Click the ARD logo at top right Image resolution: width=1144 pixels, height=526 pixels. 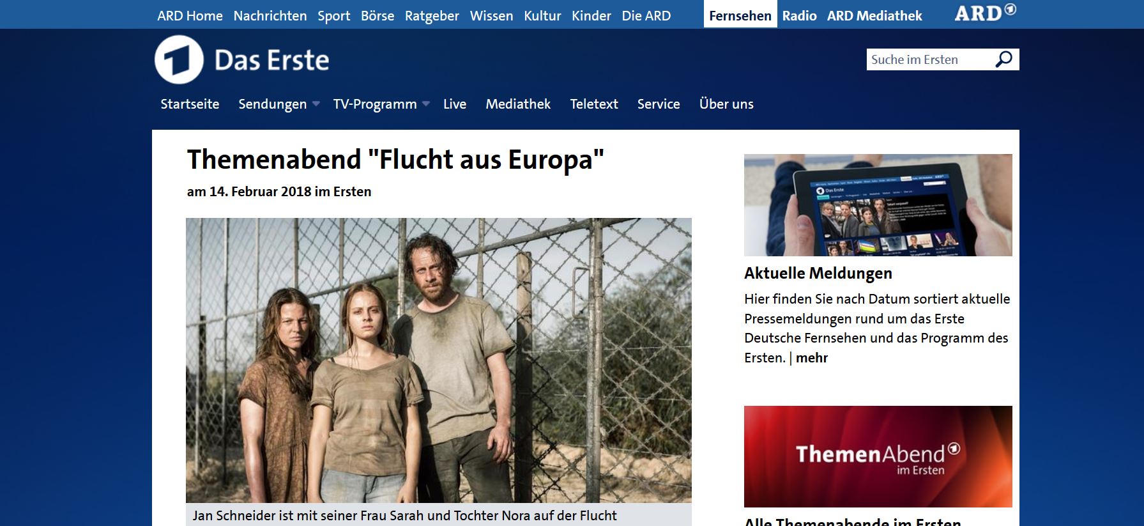point(985,13)
